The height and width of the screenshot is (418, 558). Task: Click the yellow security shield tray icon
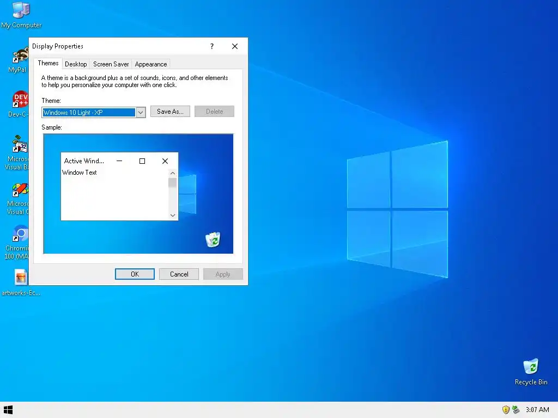pos(506,410)
